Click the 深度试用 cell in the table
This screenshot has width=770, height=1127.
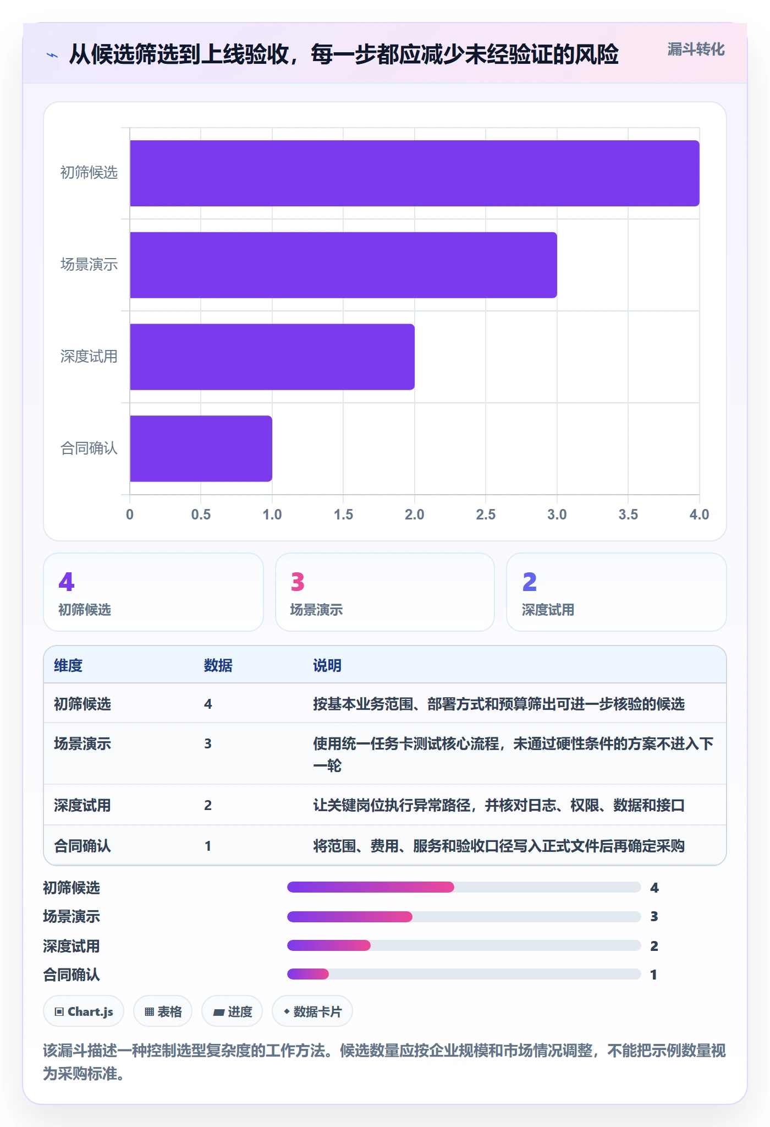coord(82,805)
